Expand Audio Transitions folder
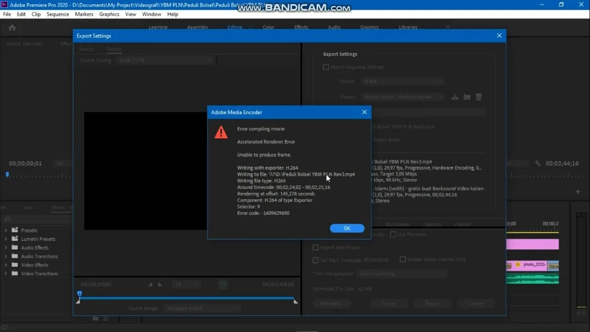The height and width of the screenshot is (332, 590). click(x=6, y=256)
